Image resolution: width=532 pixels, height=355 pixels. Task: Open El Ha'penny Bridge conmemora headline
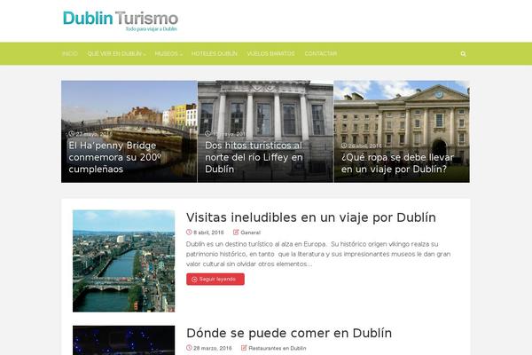pyautogui.click(x=114, y=157)
